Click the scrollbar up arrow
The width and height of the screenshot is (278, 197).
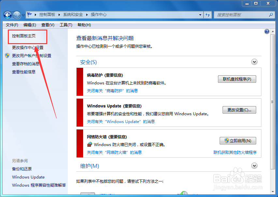272,32
